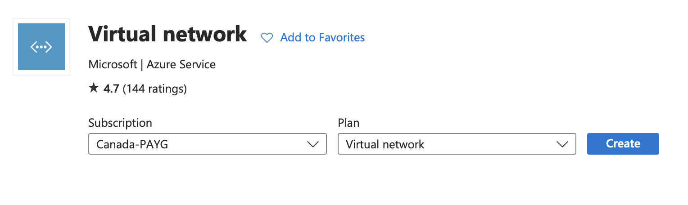Open the Virtual network plan combo box

tap(457, 144)
